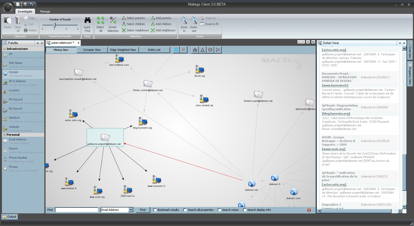The width and height of the screenshot is (414, 226).
Task: Create a new graph from the title bar
Action: (18, 4)
